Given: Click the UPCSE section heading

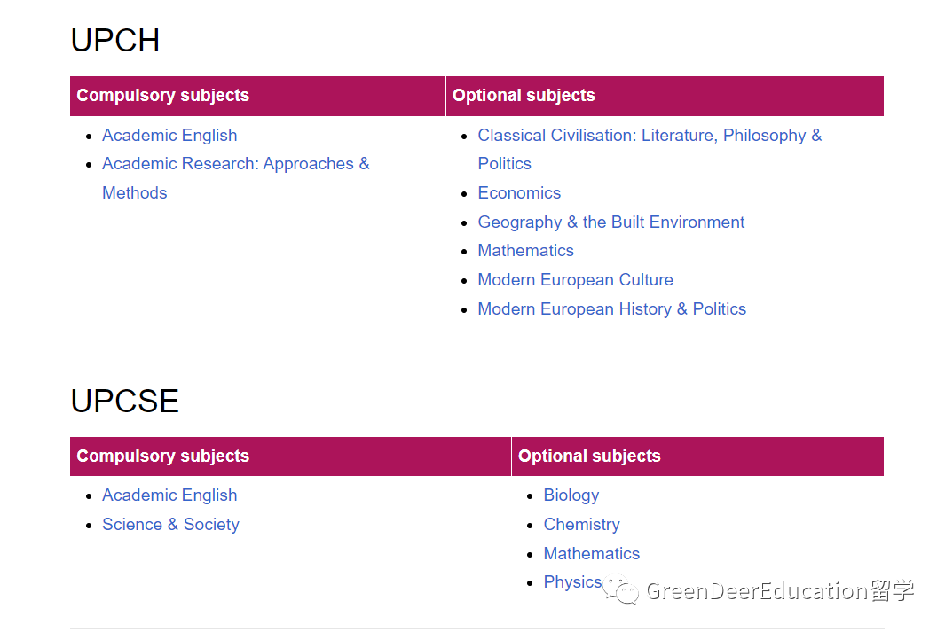Looking at the screenshot, I should (124, 402).
